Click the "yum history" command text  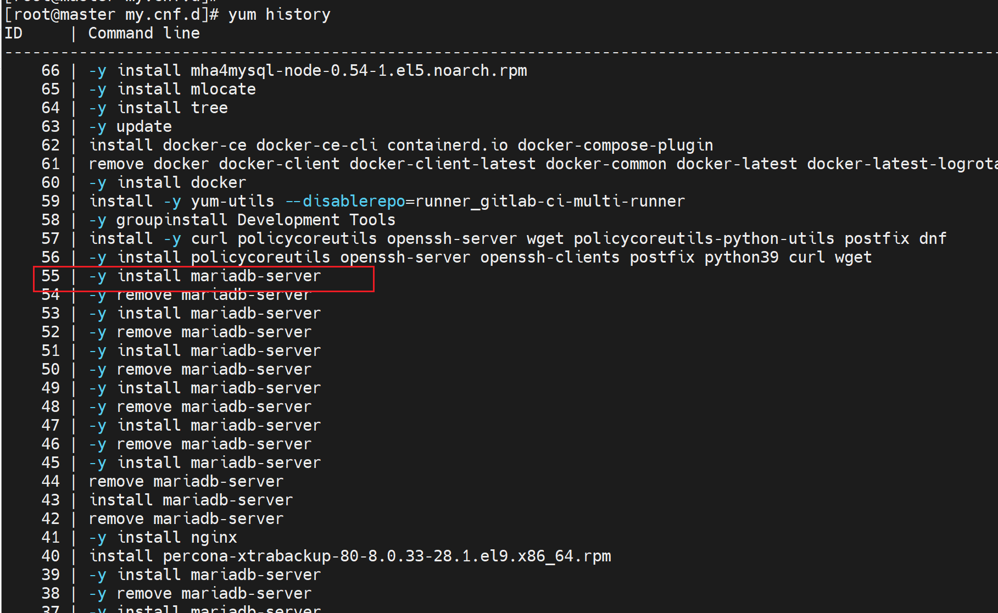279,14
